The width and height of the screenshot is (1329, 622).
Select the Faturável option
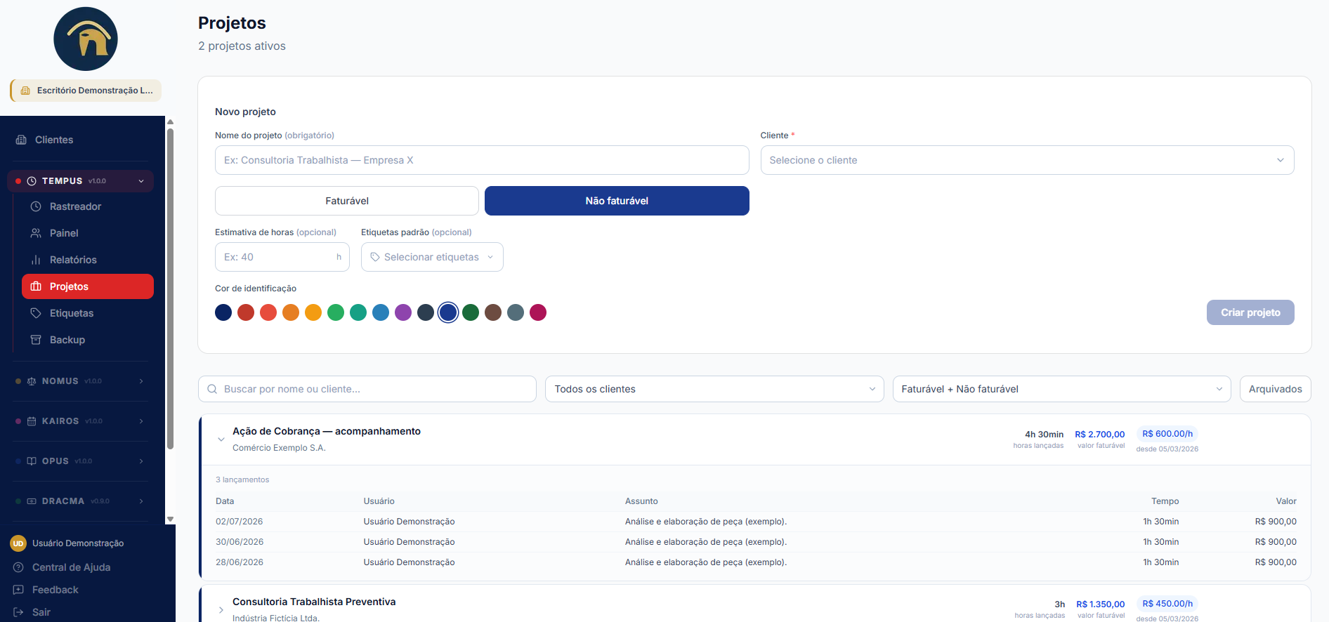coord(347,201)
